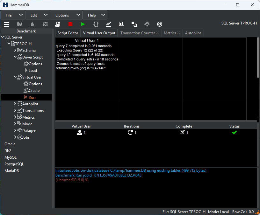This screenshot has width=260, height=215.
Task: Expand the Jobs tree node
Action: [x=15, y=137]
